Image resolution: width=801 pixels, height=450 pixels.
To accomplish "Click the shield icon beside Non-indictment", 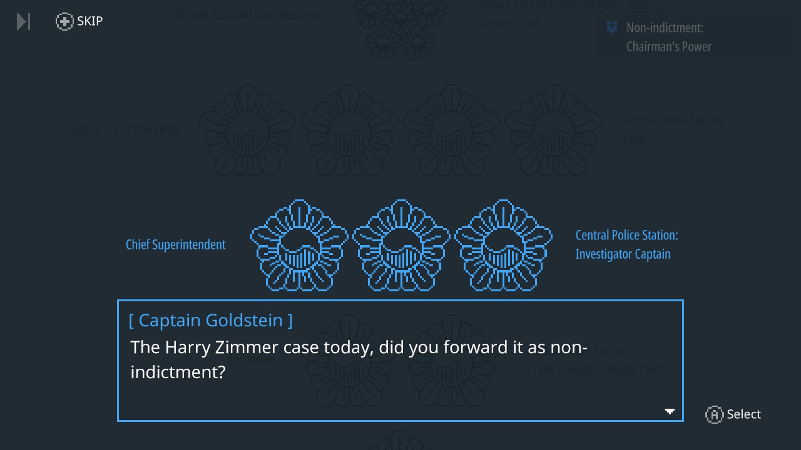I will tap(612, 27).
